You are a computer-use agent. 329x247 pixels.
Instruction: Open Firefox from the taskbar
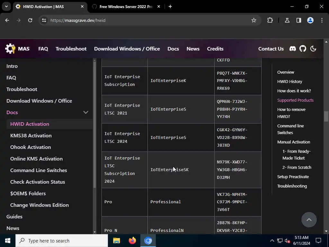click(132, 241)
